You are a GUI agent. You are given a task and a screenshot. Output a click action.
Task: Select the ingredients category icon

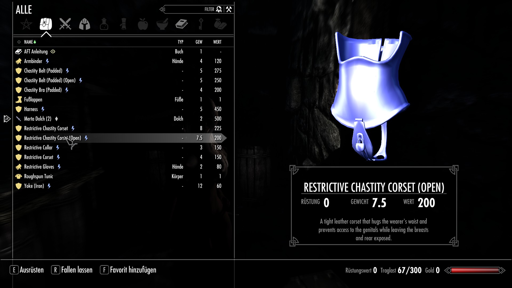point(162,24)
